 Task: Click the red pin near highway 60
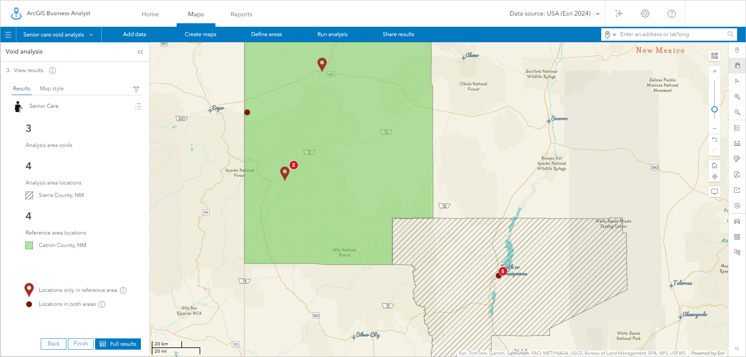point(322,64)
